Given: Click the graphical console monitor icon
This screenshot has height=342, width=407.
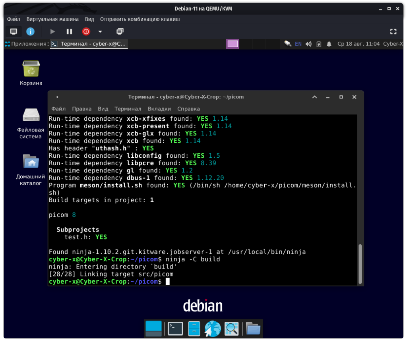Looking at the screenshot, I should coord(14,31).
